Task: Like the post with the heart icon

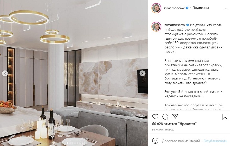Action: pos(155,116)
